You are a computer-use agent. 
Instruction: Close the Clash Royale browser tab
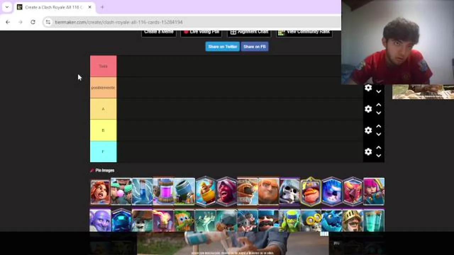[90, 7]
